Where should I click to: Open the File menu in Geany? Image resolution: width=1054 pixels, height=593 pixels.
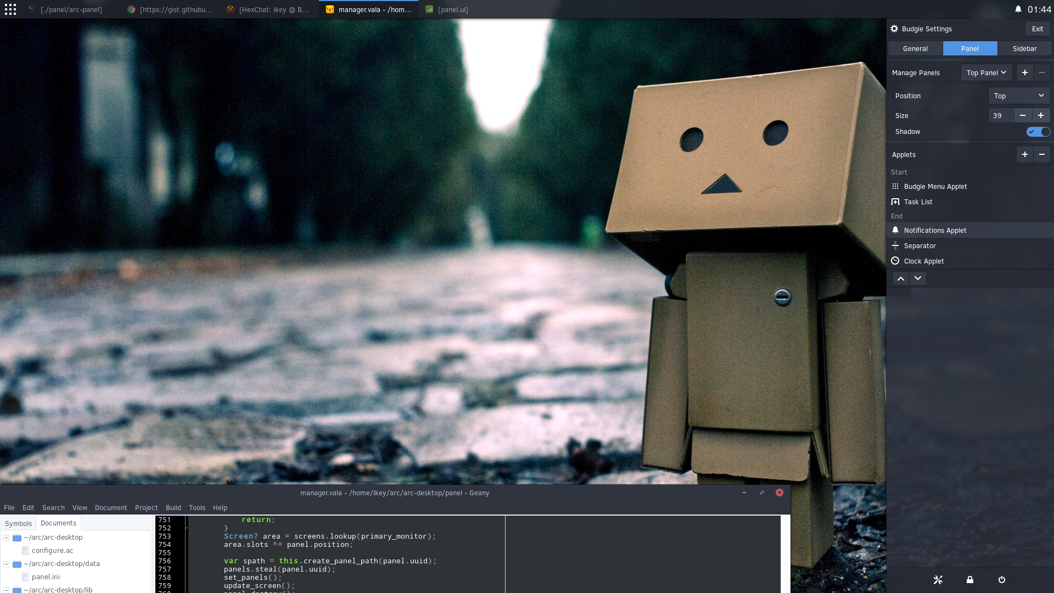(9, 507)
